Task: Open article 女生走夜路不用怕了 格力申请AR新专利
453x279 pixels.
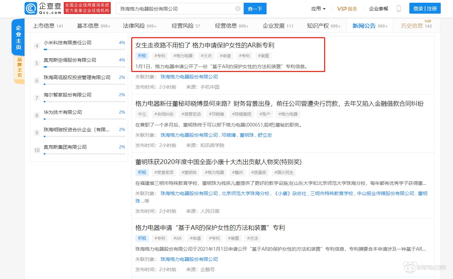Action: pos(205,45)
